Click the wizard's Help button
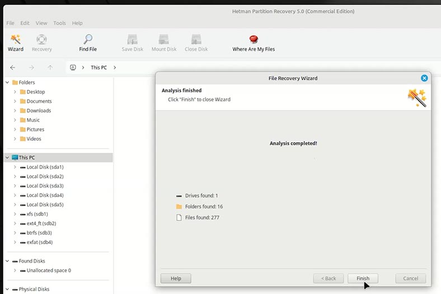Image resolution: width=441 pixels, height=294 pixels. [x=176, y=278]
